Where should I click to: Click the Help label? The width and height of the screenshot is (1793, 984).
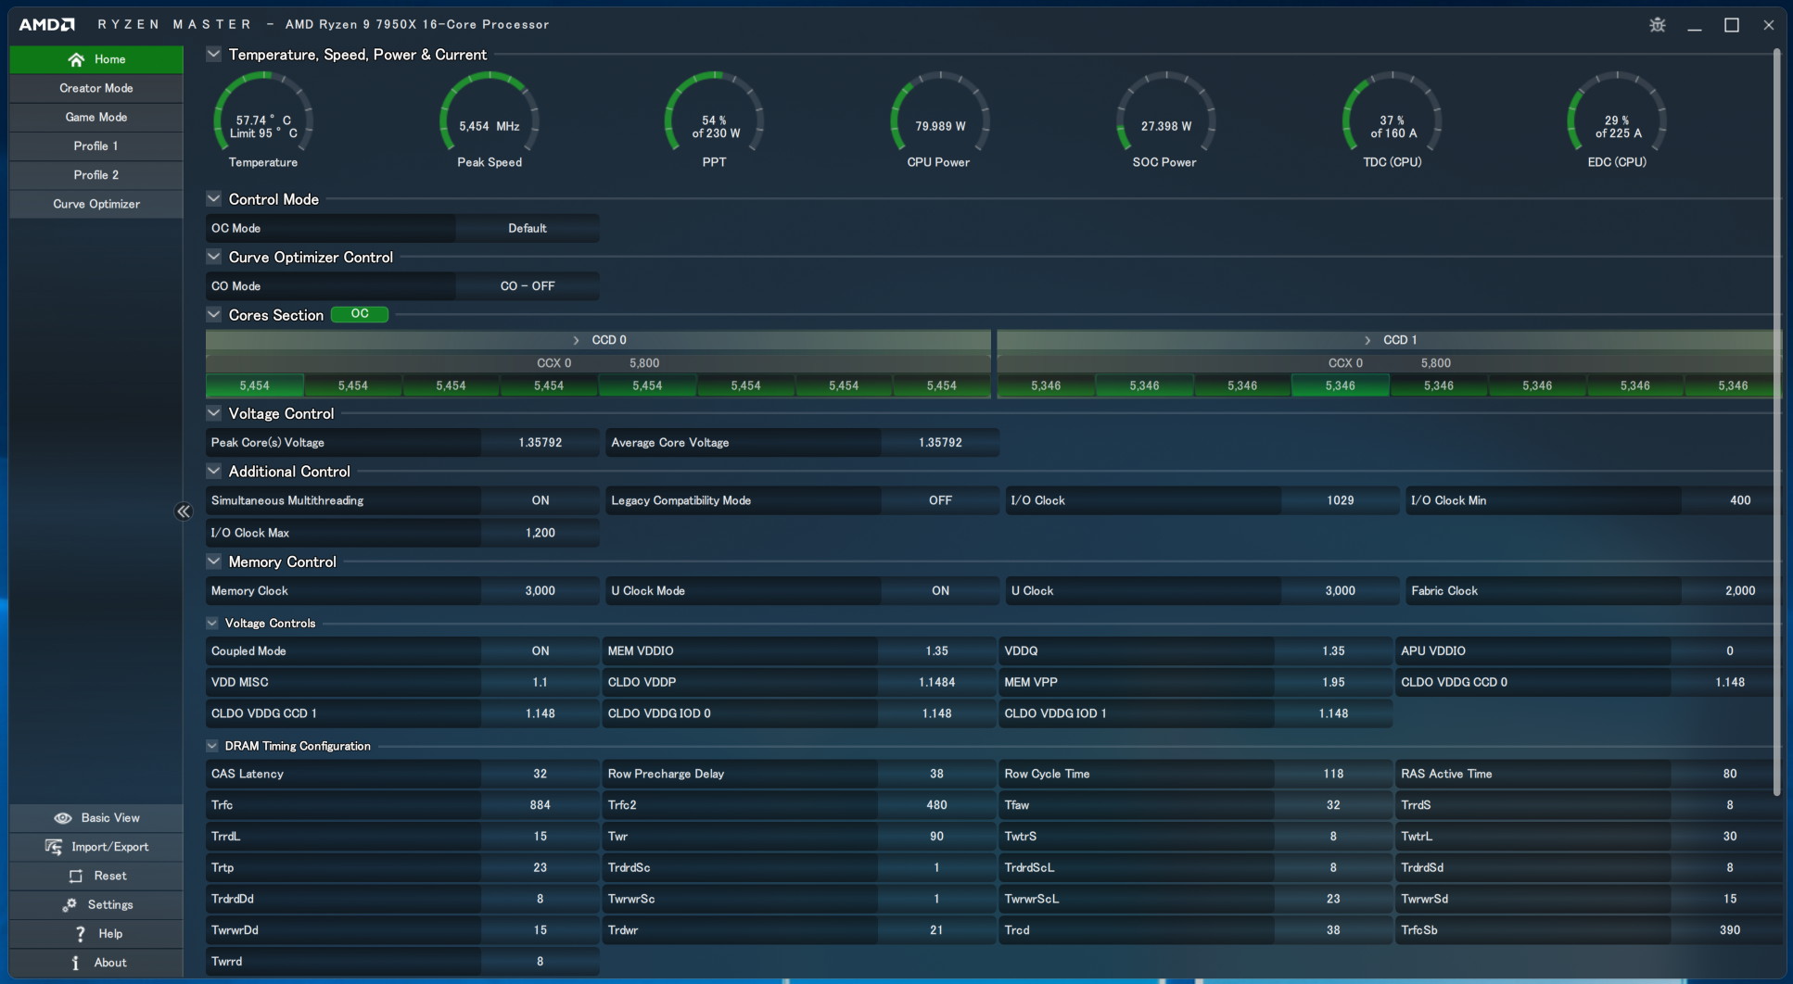click(110, 934)
